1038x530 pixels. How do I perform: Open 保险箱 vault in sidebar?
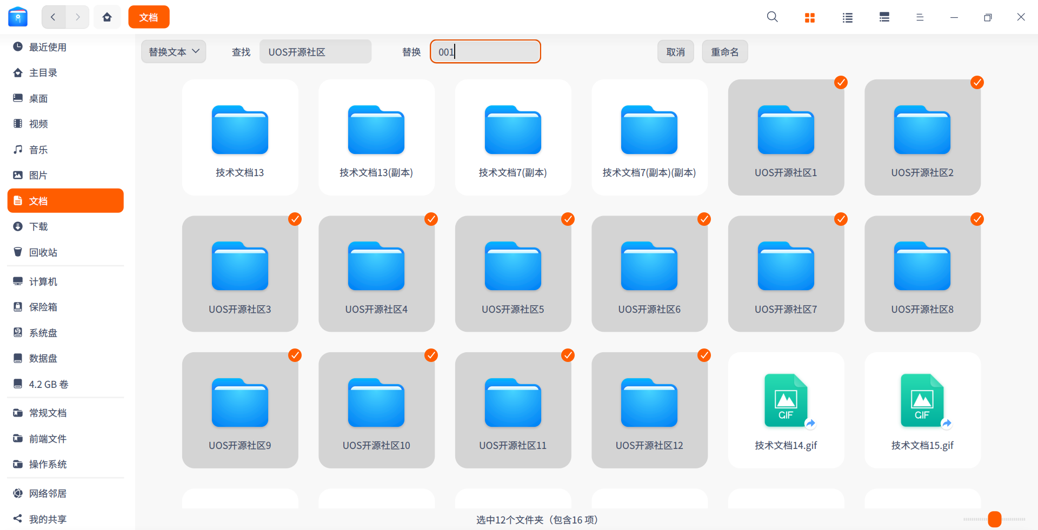(65, 307)
